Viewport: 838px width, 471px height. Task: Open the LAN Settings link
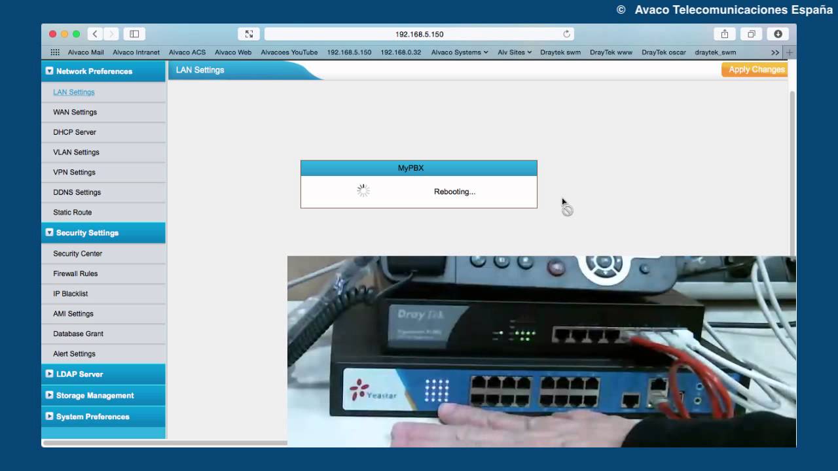[x=74, y=92]
